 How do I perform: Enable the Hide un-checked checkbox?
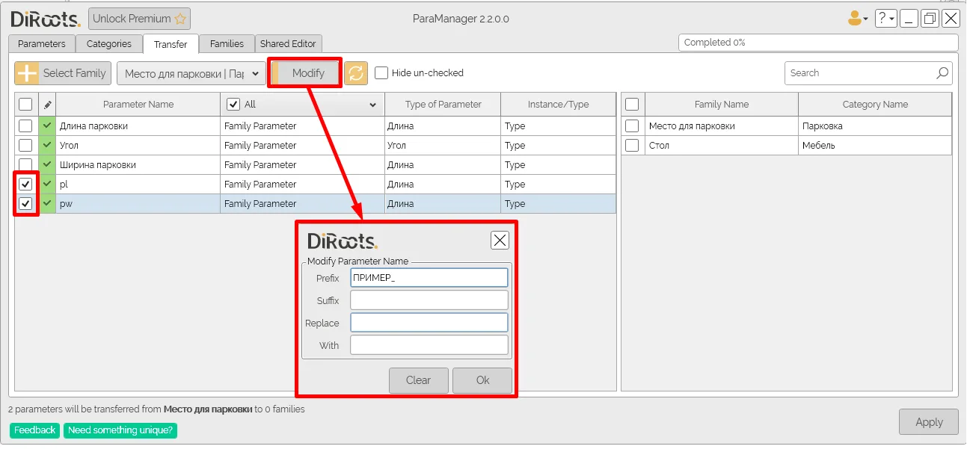click(x=381, y=73)
